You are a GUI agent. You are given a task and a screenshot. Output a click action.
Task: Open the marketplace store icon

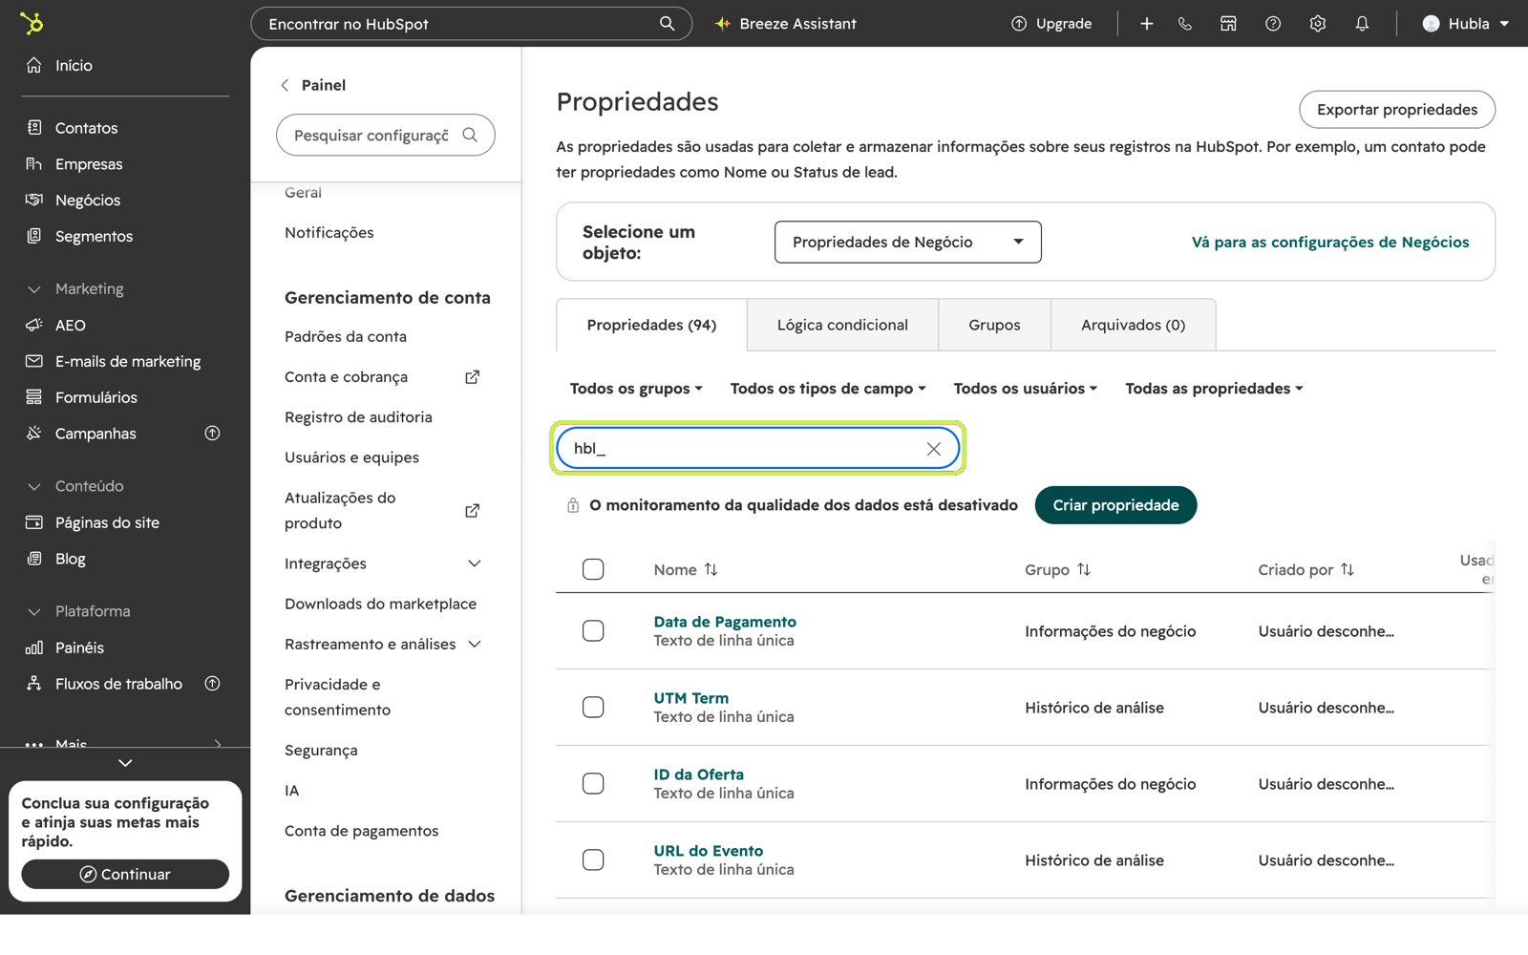tap(1228, 23)
